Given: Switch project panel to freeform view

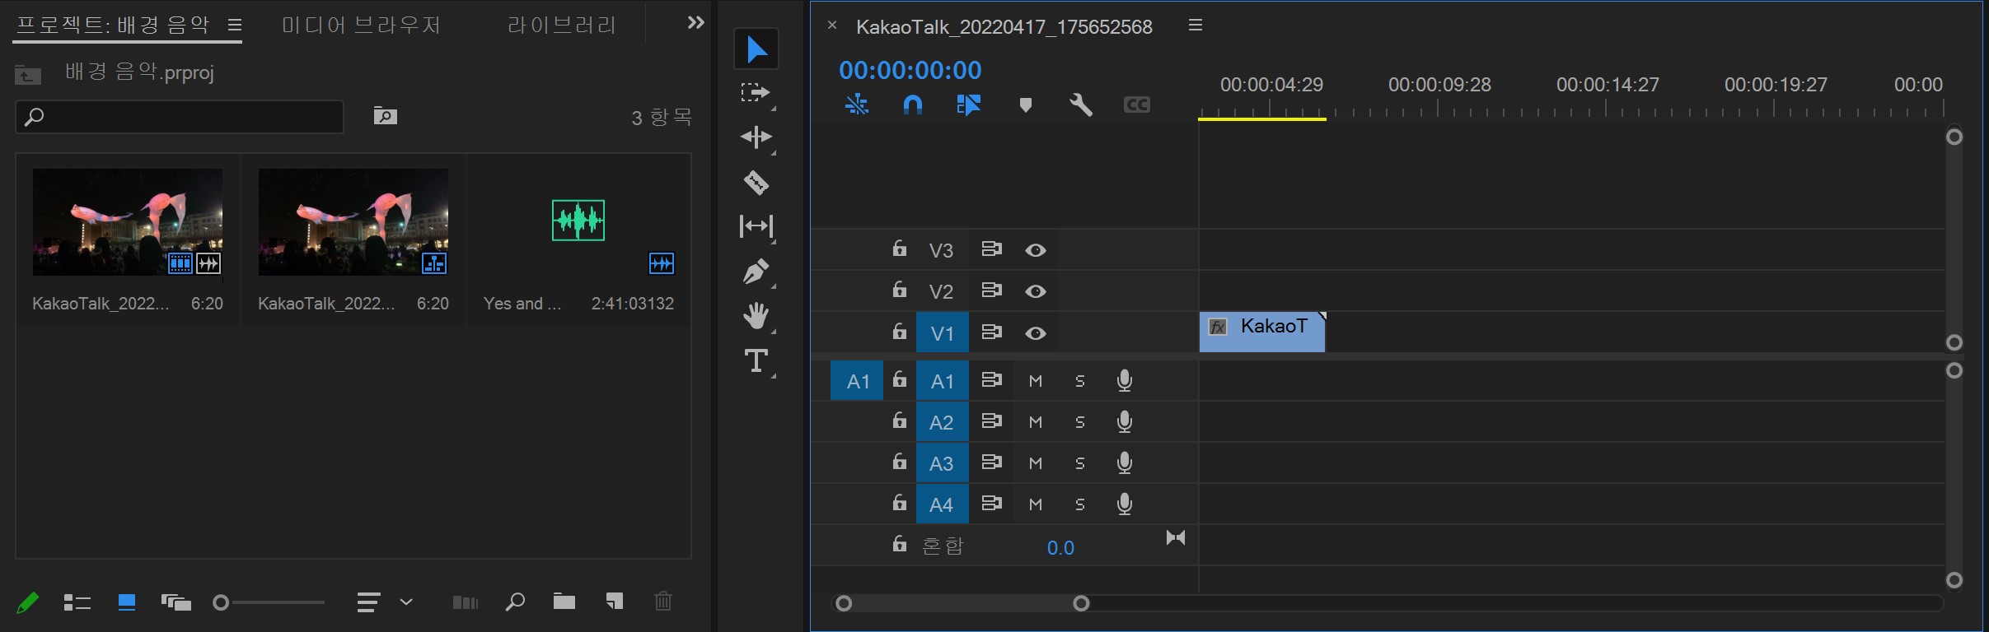Looking at the screenshot, I should [175, 602].
